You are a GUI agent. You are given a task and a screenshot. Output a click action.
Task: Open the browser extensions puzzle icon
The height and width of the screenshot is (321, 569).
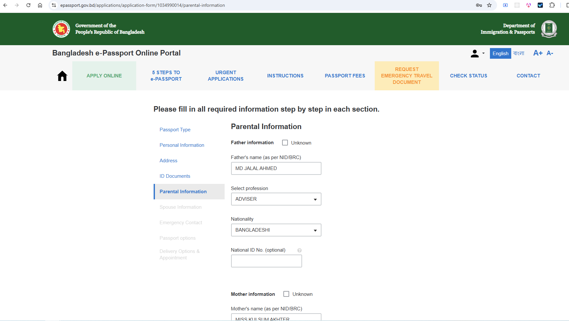552,5
